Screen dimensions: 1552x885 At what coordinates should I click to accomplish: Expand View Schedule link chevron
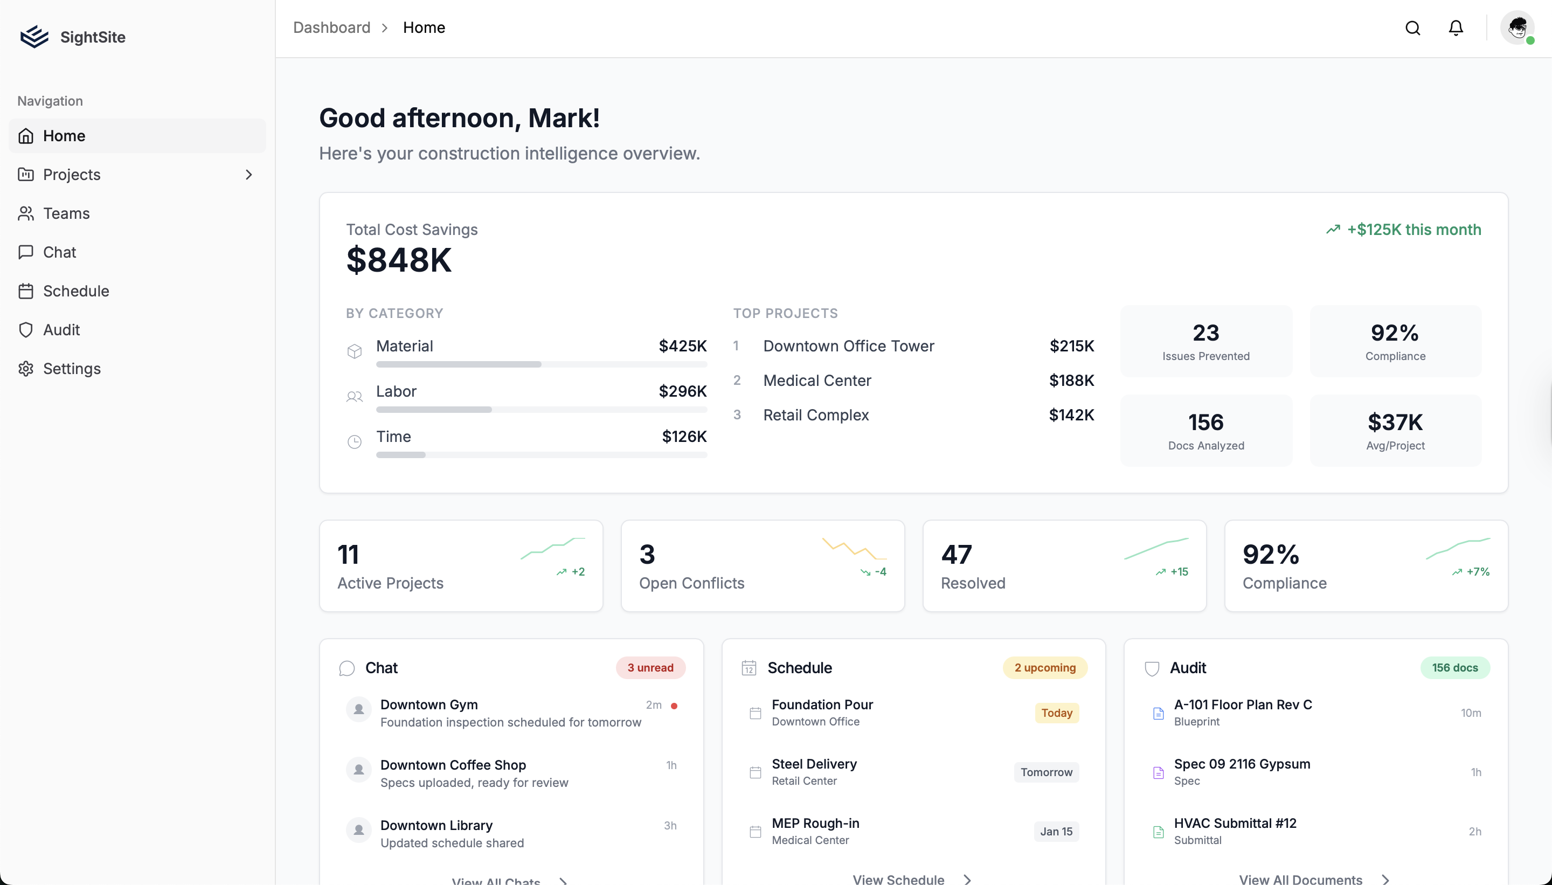pos(966,879)
